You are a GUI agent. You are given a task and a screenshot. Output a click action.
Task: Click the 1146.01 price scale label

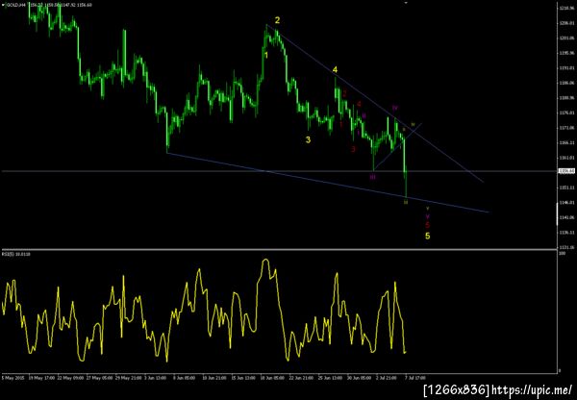[567, 202]
